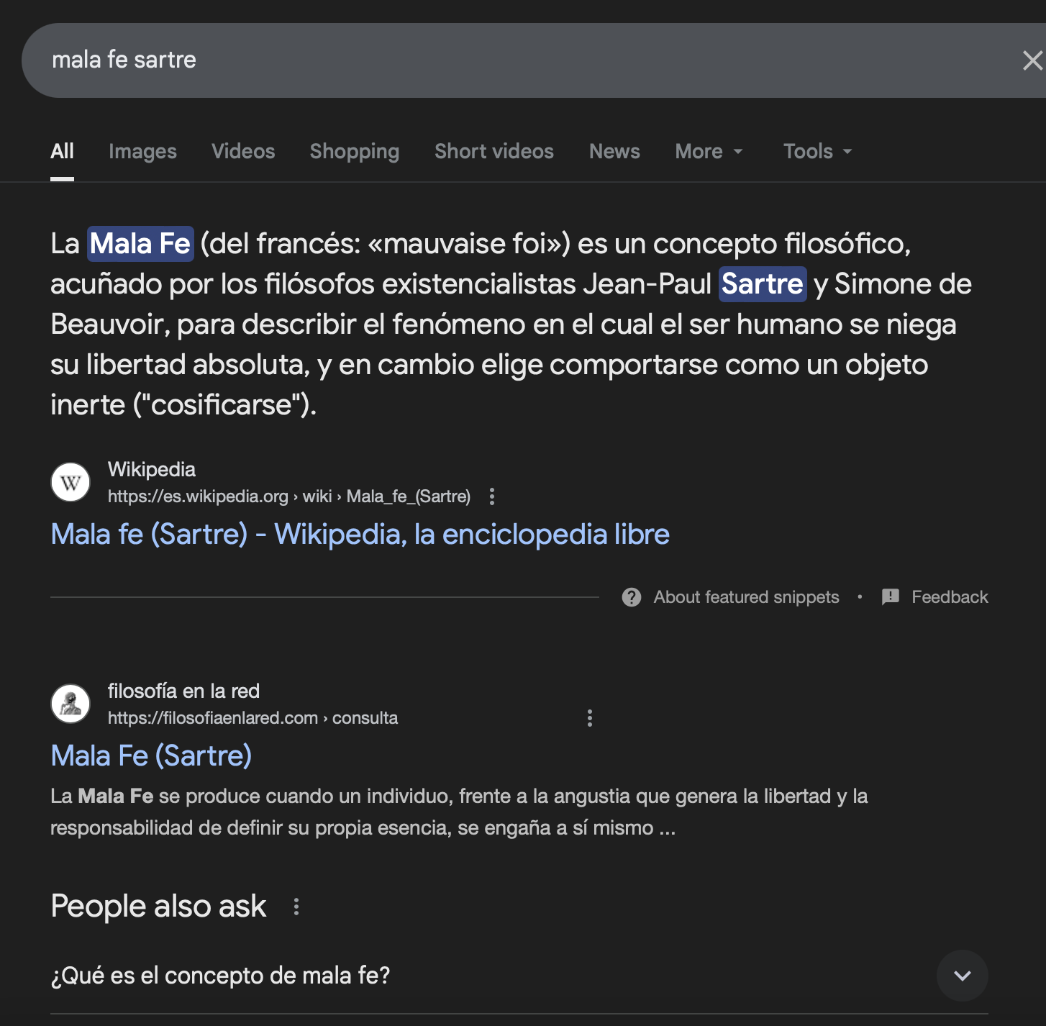The height and width of the screenshot is (1026, 1046).
Task: Open the News tab
Action: click(614, 151)
